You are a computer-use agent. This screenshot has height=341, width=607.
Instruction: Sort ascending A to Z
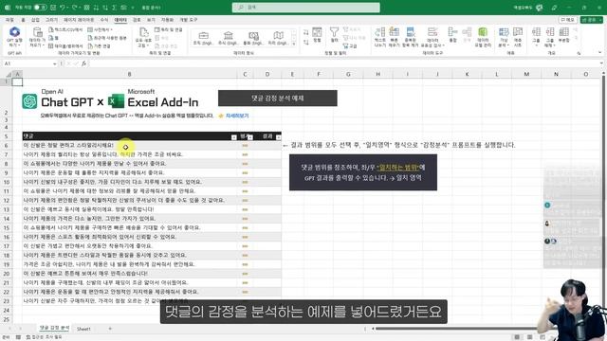click(x=305, y=32)
